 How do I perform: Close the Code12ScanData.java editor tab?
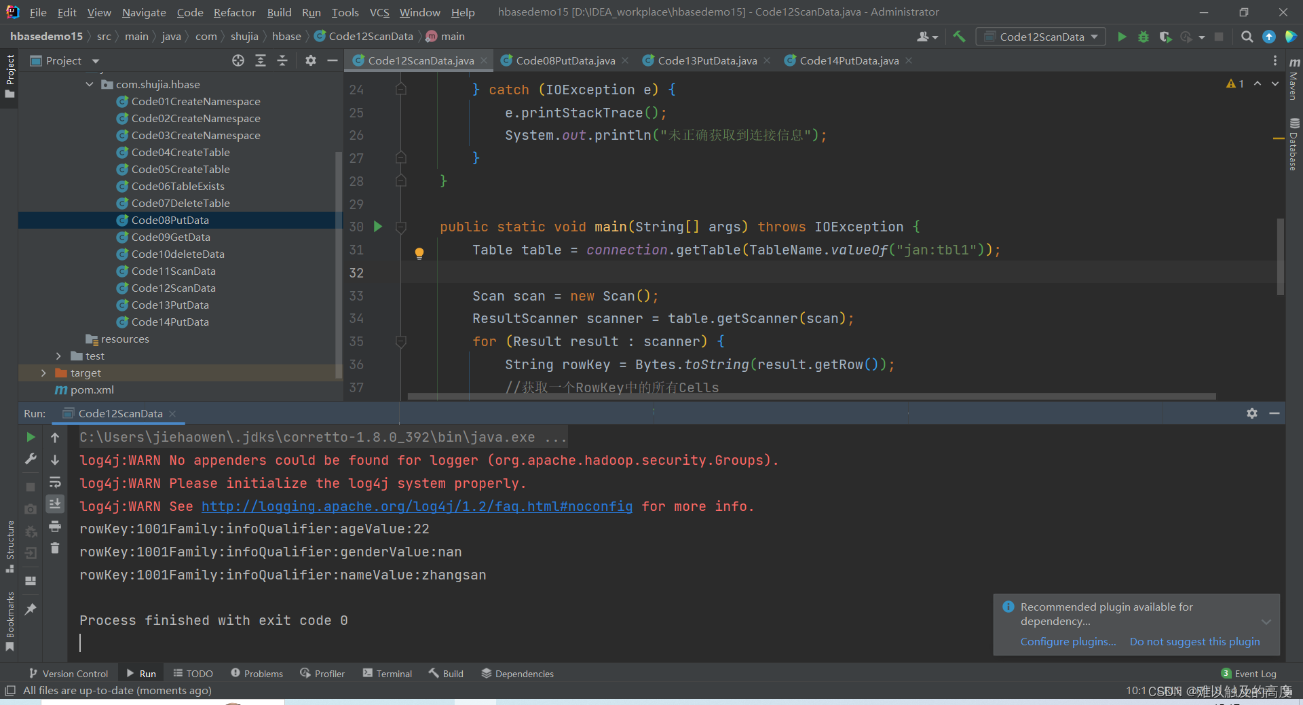484,60
